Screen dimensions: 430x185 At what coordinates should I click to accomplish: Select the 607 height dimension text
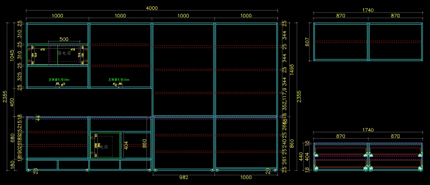coord(307,42)
